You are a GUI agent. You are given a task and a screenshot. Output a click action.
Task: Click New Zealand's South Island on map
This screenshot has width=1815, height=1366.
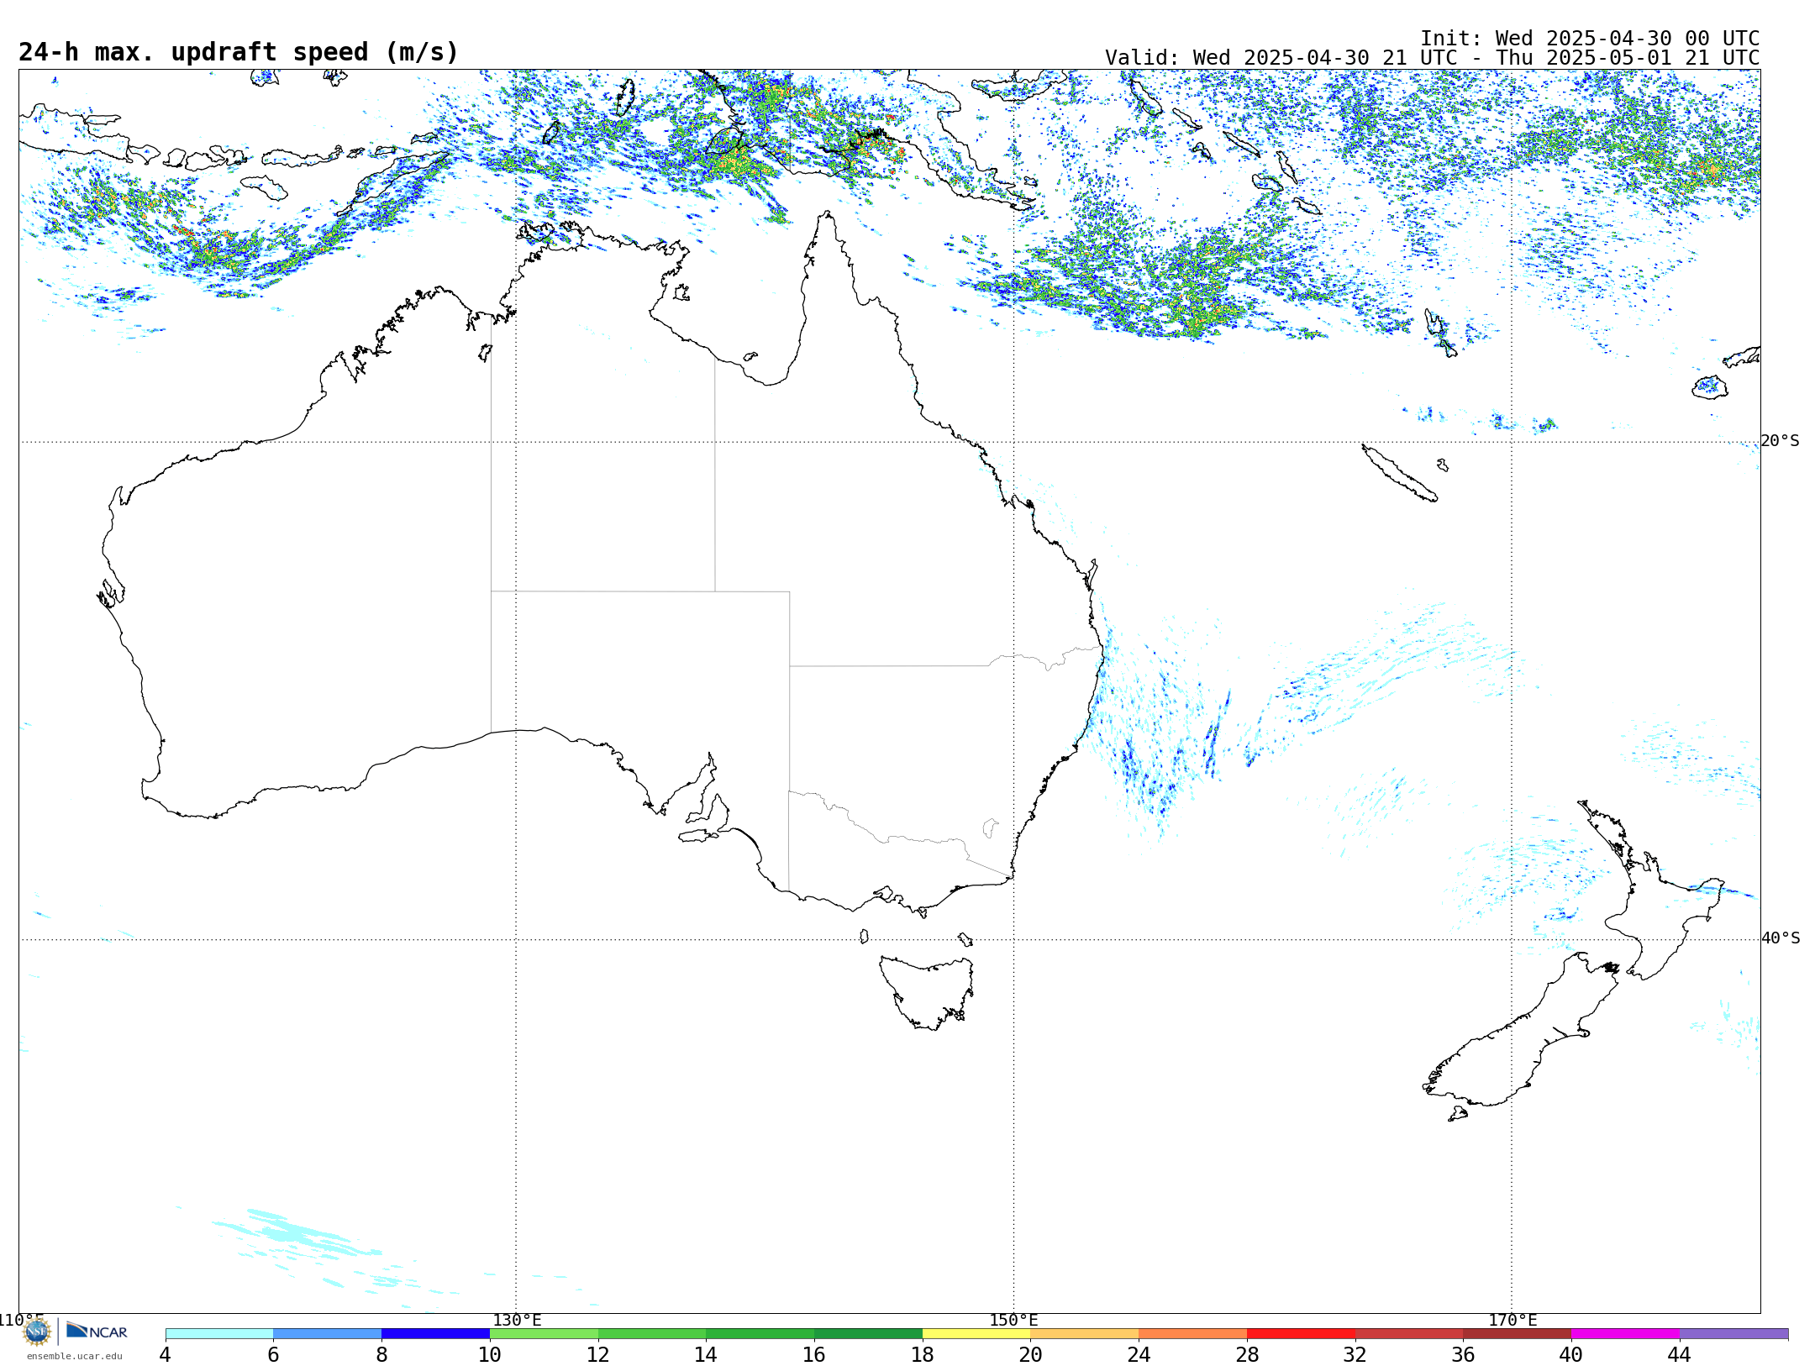tap(1521, 1033)
